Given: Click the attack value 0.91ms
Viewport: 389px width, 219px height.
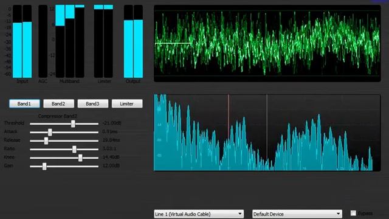Looking at the screenshot, I should tap(110, 131).
